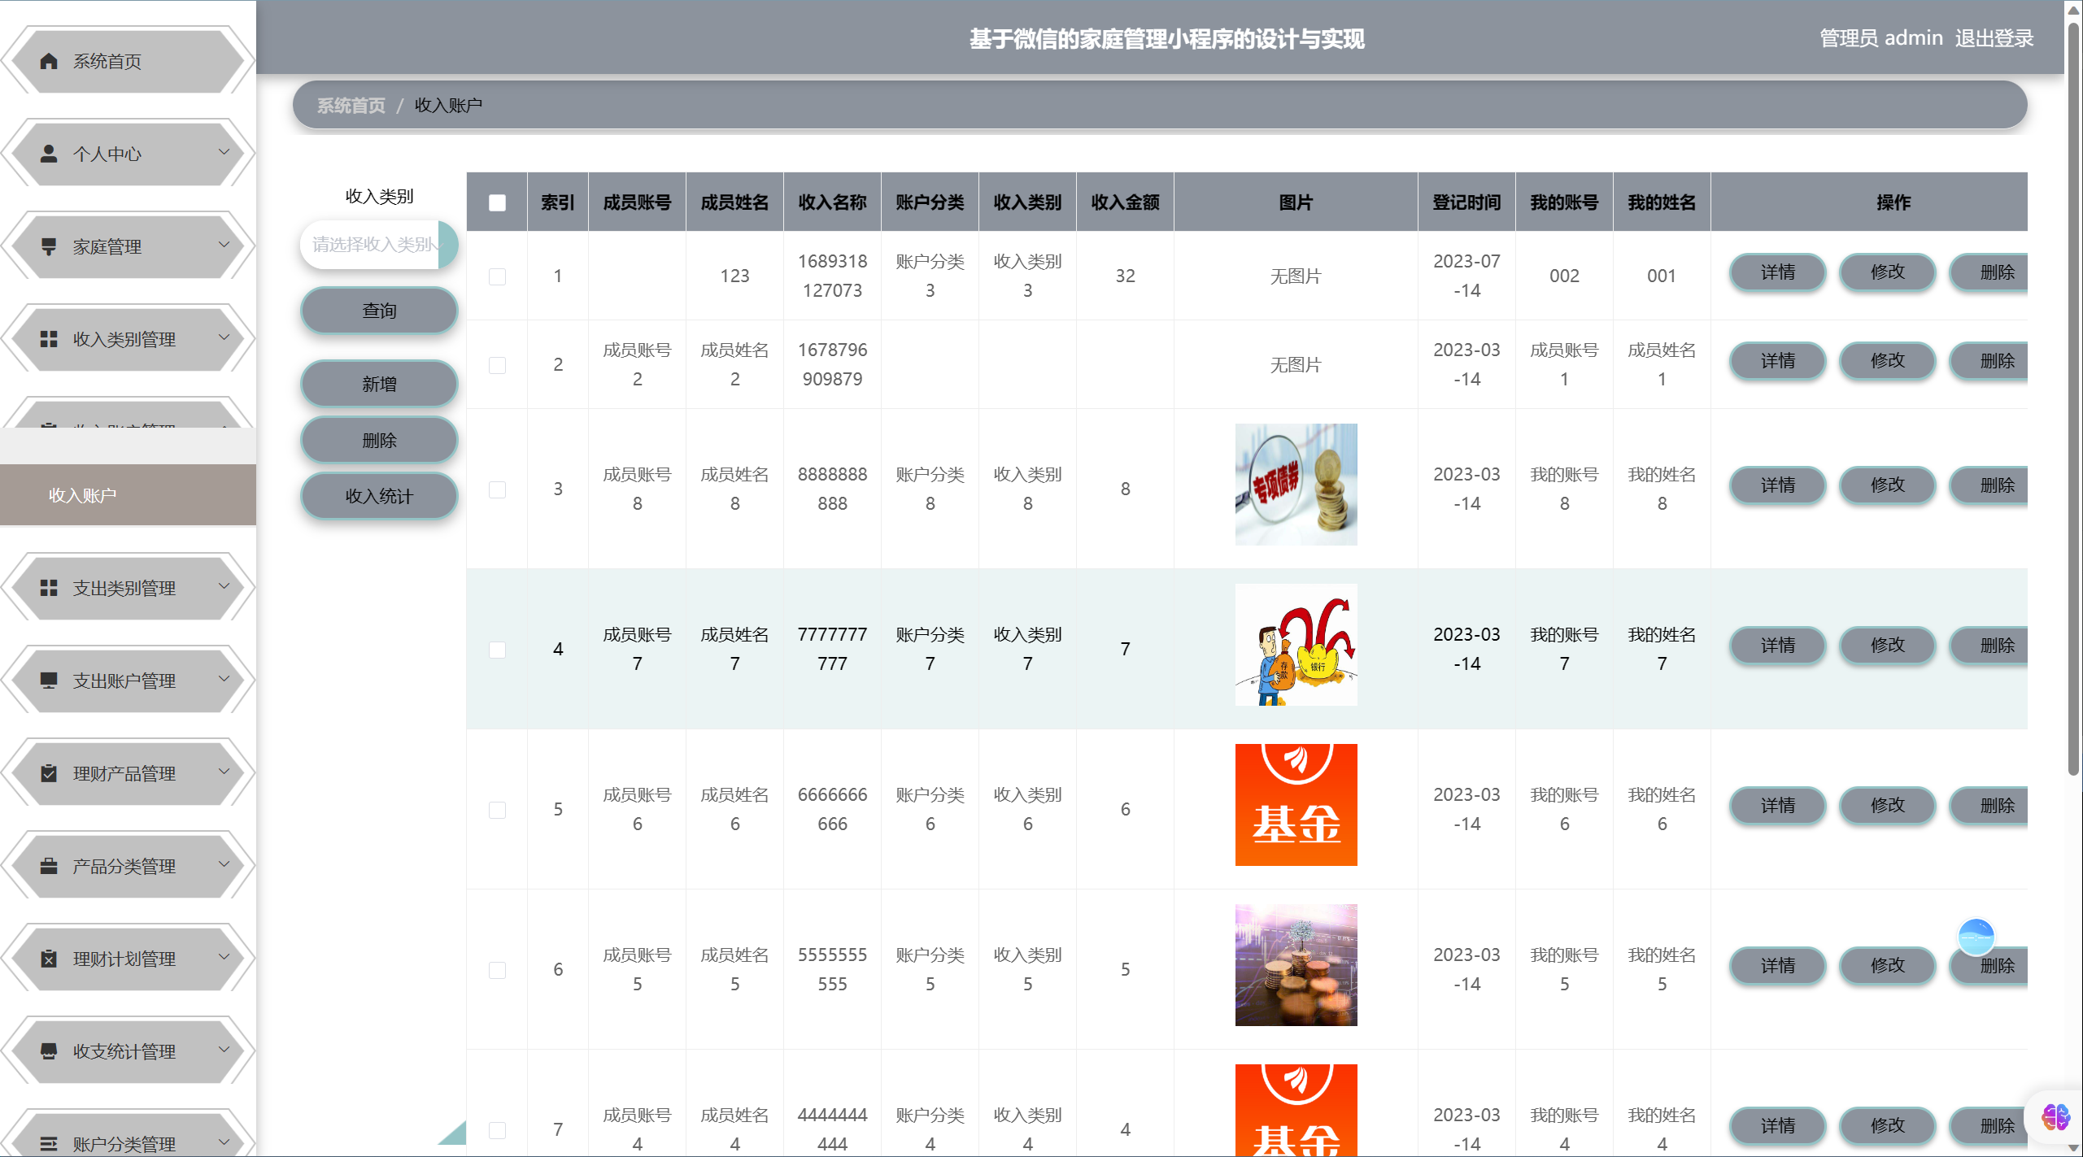Open the 支出类别管理 menu item
2083x1157 pixels.
point(124,589)
